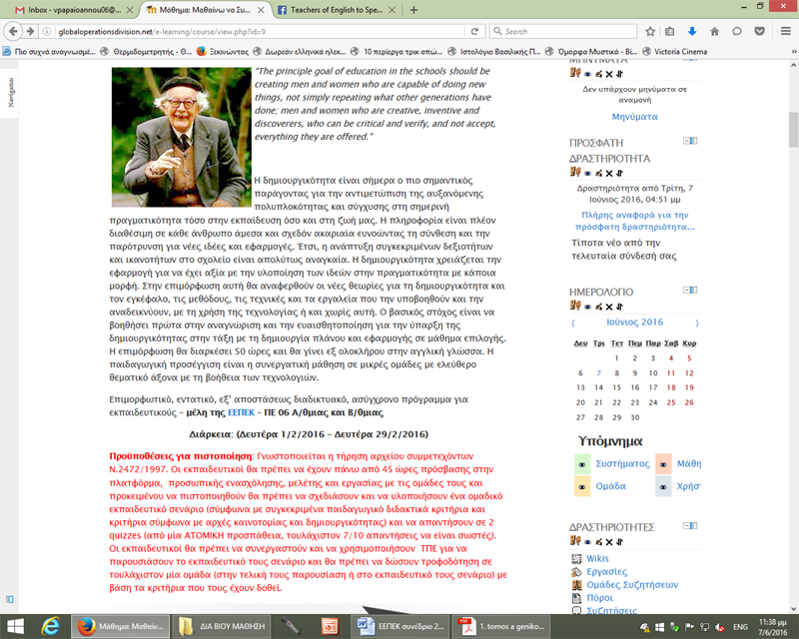Image resolution: width=799 pixels, height=639 pixels.
Task: Open the Μηνύματα messages link
Action: click(x=634, y=117)
